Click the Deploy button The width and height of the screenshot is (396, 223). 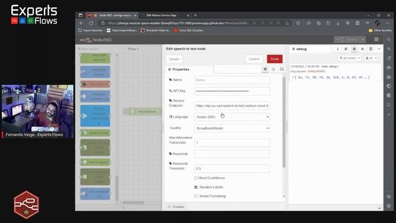pyautogui.click(x=347, y=40)
